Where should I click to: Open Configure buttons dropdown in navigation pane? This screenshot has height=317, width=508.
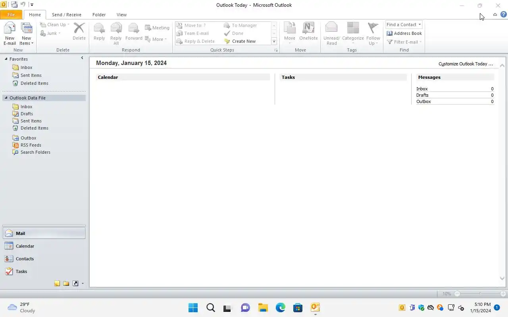(83, 283)
